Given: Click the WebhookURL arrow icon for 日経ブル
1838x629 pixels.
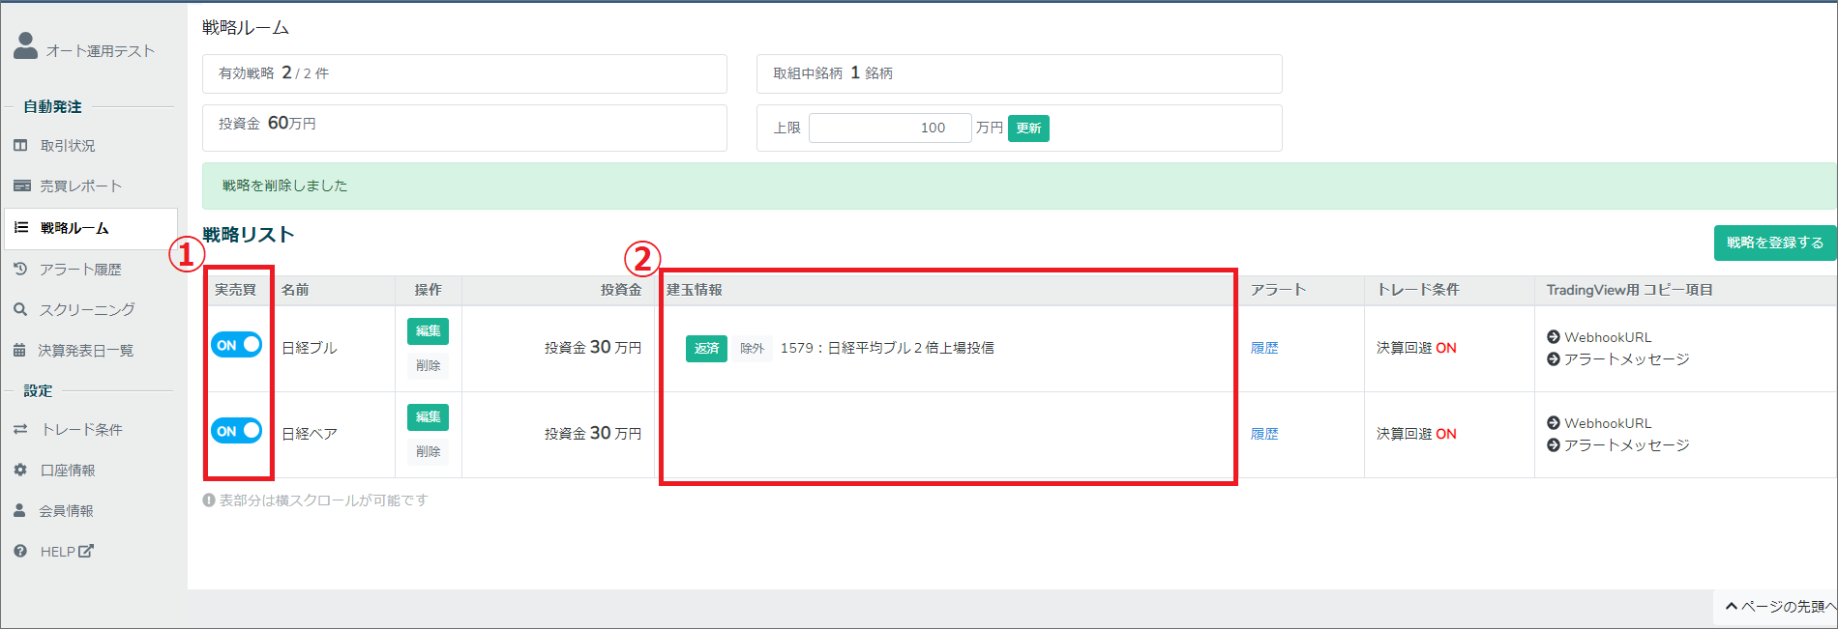Looking at the screenshot, I should coord(1554,337).
